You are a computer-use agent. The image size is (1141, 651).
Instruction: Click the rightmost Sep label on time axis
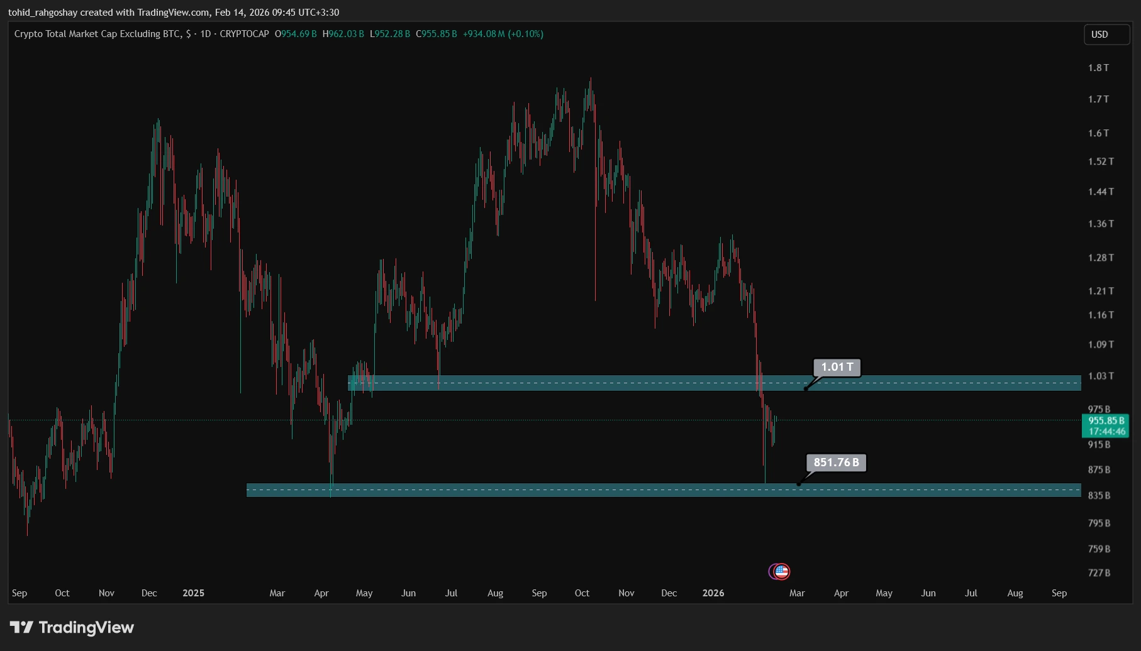pyautogui.click(x=1059, y=593)
